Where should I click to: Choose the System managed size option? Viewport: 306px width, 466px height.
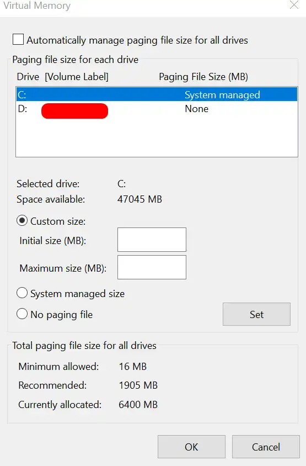click(22, 293)
